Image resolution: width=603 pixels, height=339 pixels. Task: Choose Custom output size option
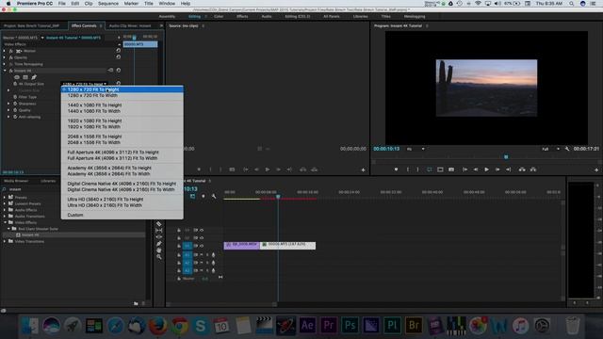coord(122,216)
